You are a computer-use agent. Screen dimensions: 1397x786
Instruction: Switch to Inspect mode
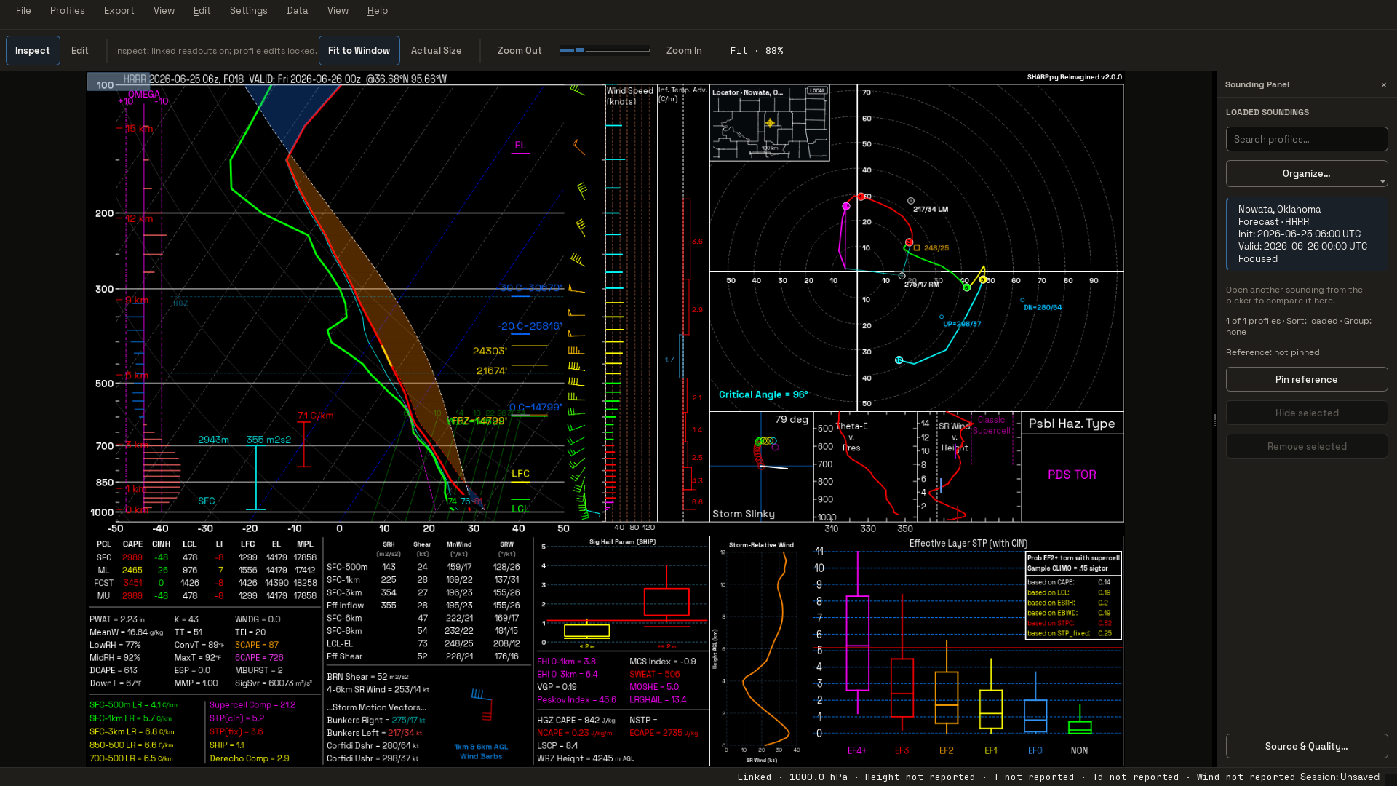click(33, 50)
